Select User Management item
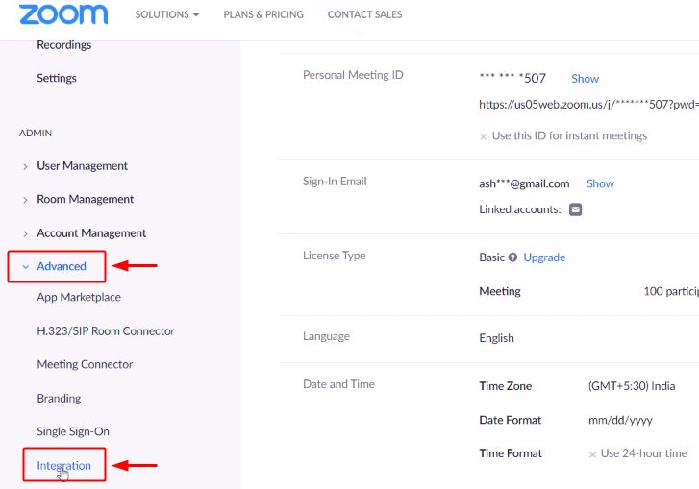The width and height of the screenshot is (699, 489). coord(83,165)
